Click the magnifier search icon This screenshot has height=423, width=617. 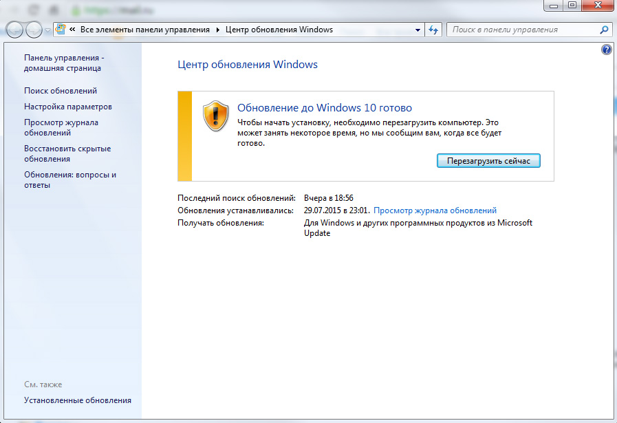605,30
